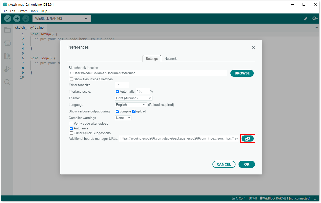The height and width of the screenshot is (203, 321).
Task: Click the Arduino app icon in the title bar
Action: 5,4
